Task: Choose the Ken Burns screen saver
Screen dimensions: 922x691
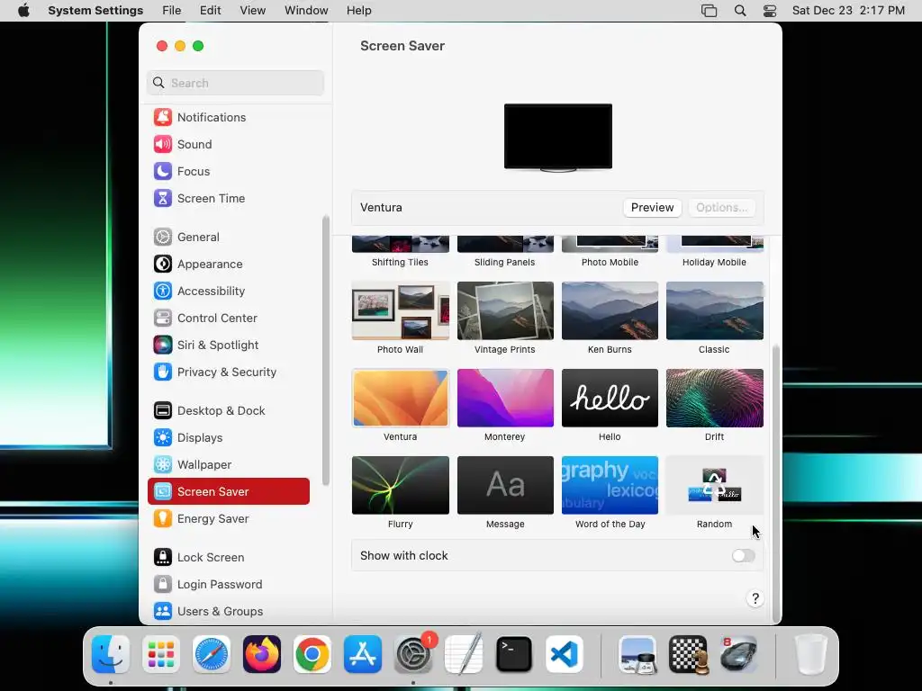Action: pyautogui.click(x=610, y=310)
